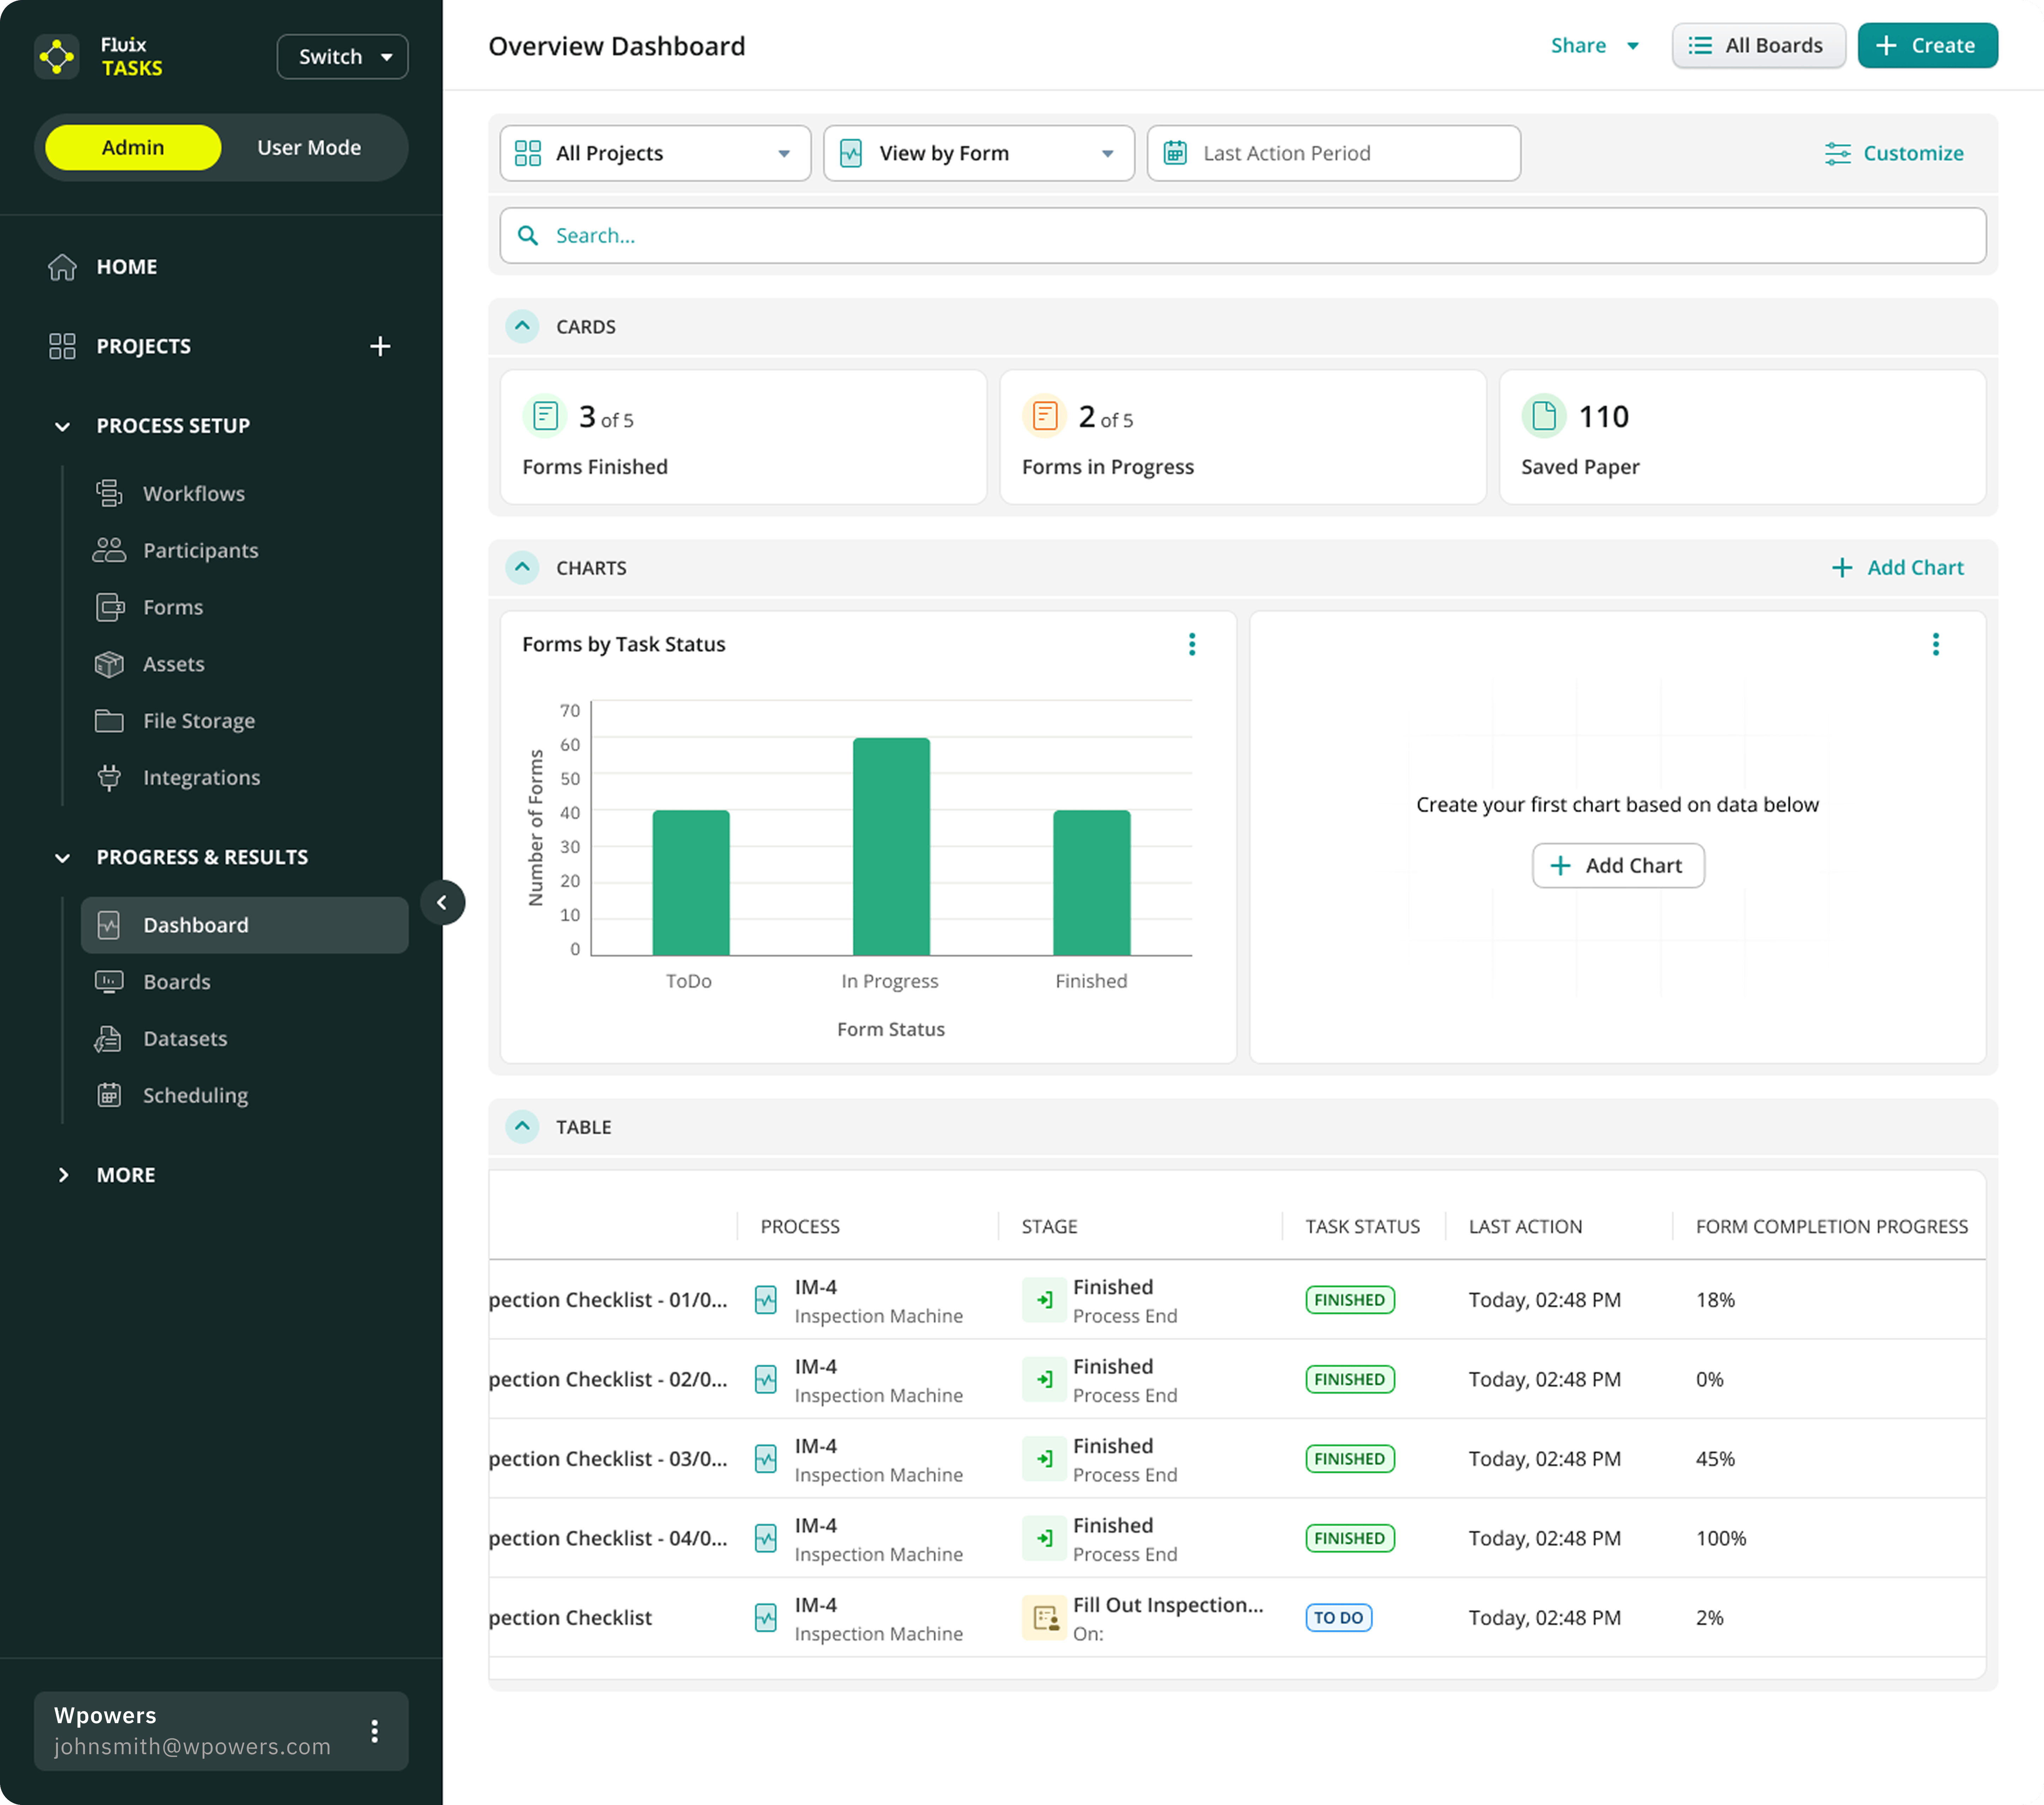Screen dimensions: 2044x1805
Task: Collapse the sidebar with arrow button
Action: pos(443,902)
